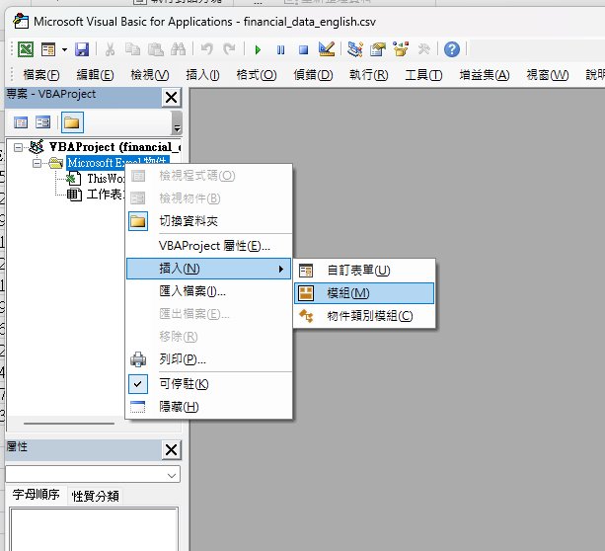Open Object Browser toolbar icon
Screen dimensions: 605x551
click(401, 49)
